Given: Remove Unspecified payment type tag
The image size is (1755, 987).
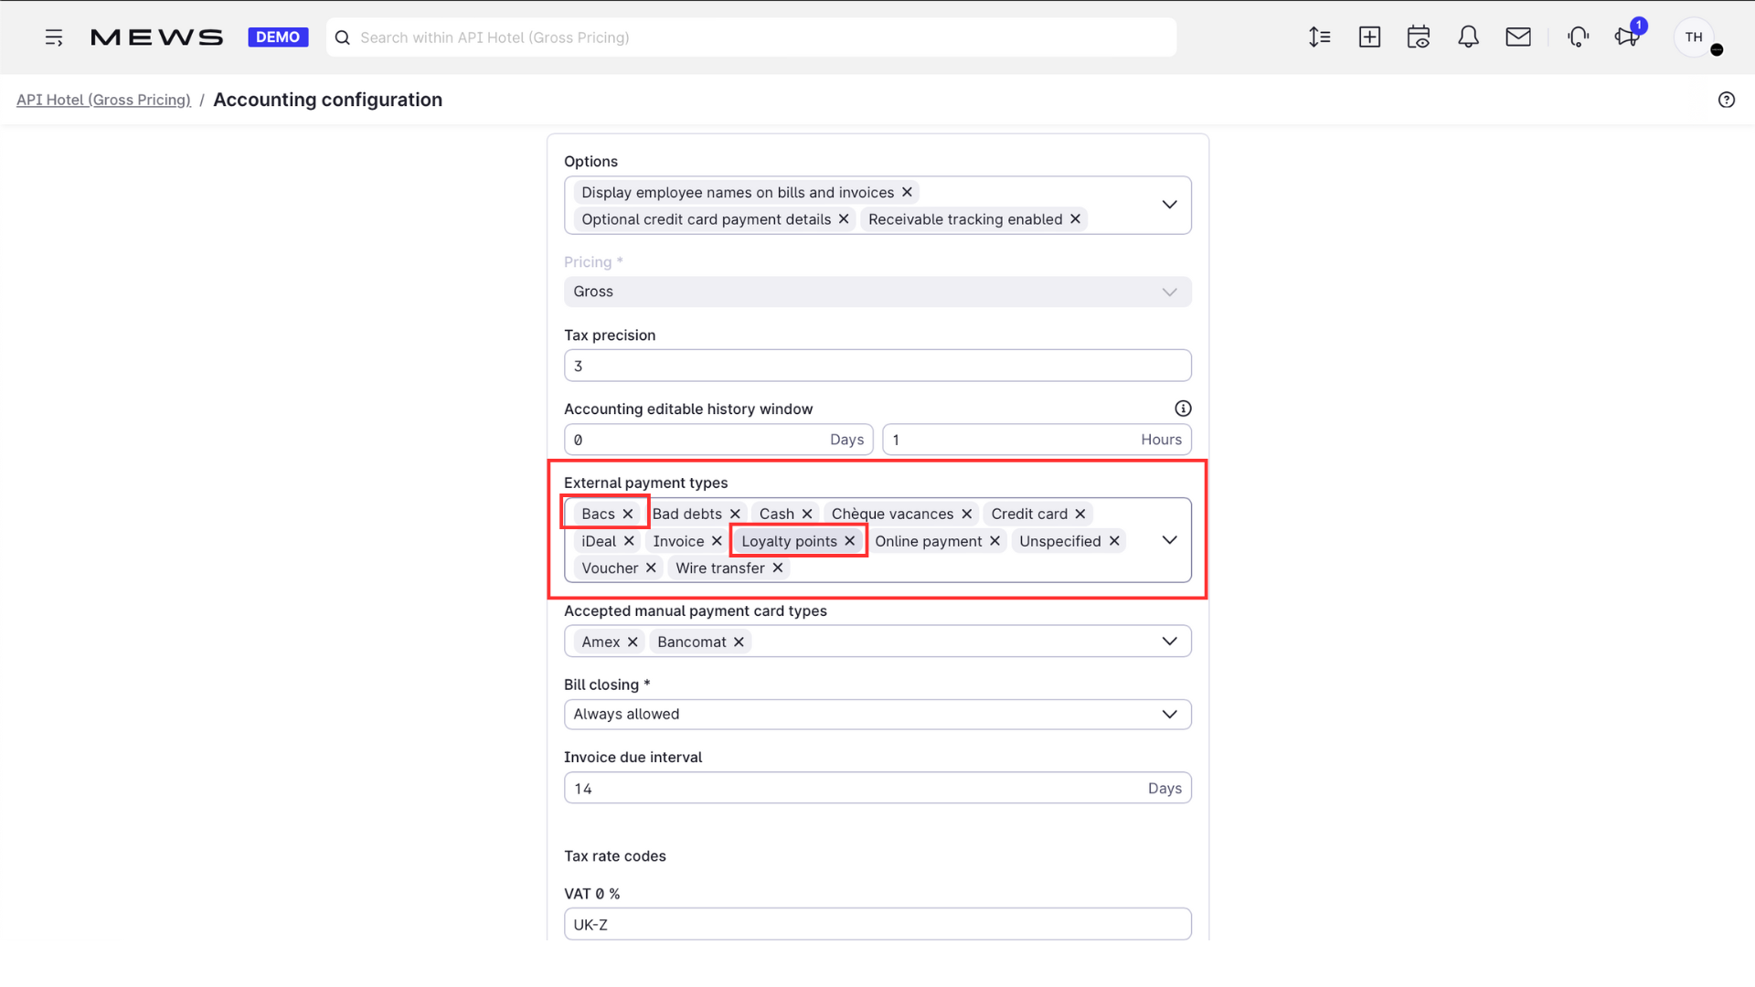Looking at the screenshot, I should click(1114, 541).
